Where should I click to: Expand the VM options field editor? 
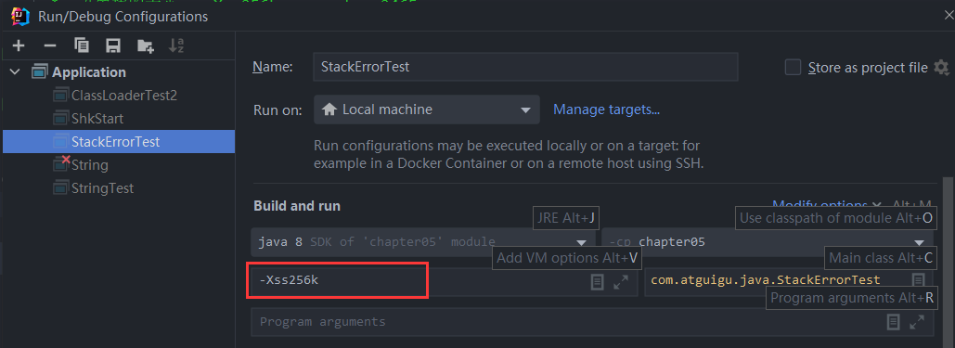[x=621, y=282]
